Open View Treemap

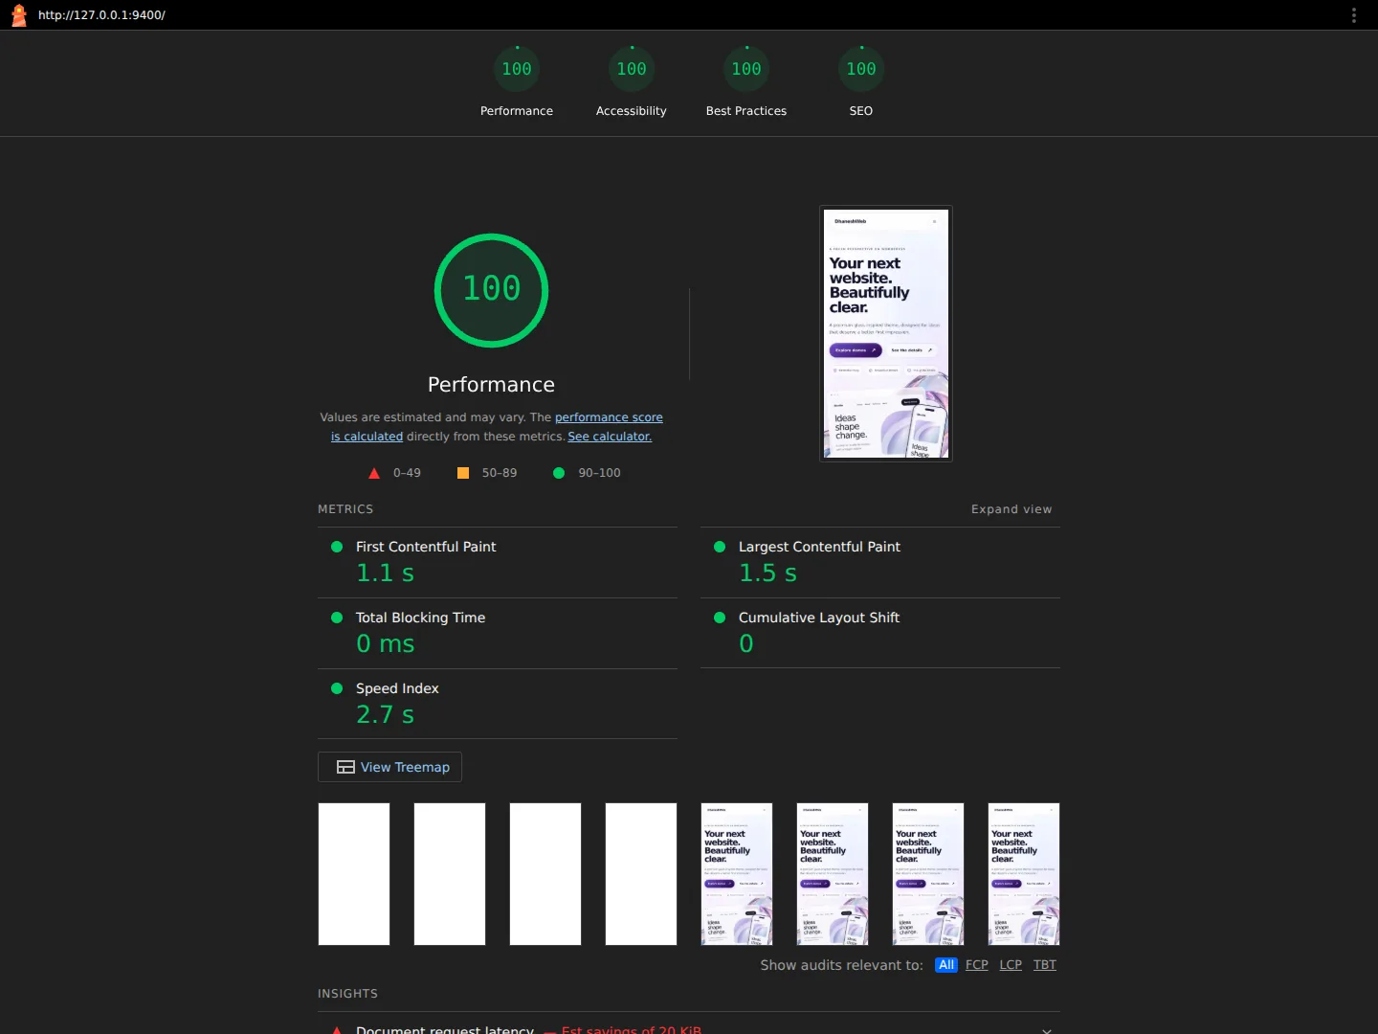click(389, 767)
